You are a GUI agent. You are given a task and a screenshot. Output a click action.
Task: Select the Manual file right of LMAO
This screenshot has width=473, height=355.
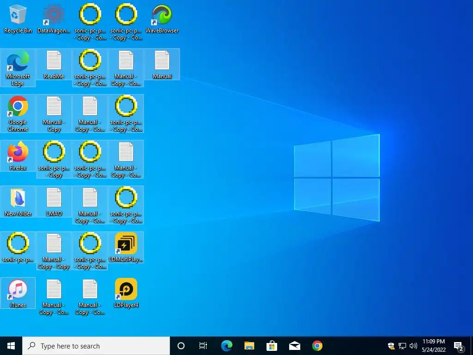pyautogui.click(x=90, y=205)
